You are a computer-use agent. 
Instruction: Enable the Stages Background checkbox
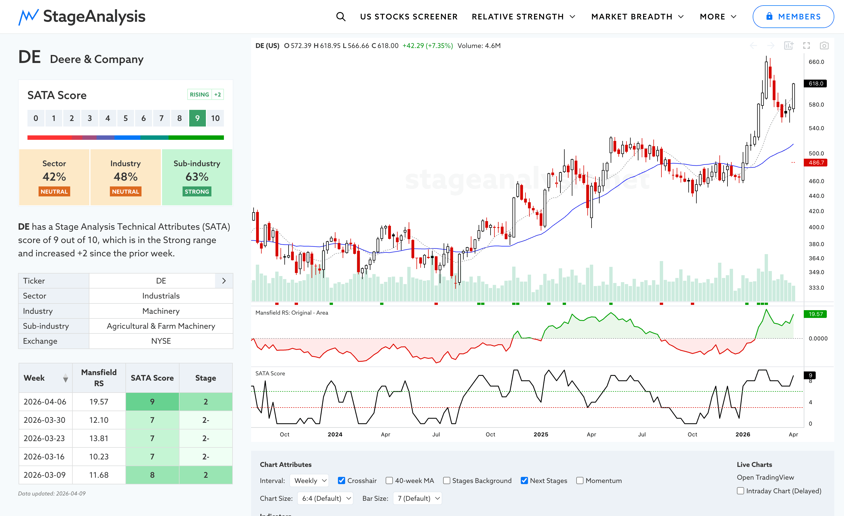point(446,480)
